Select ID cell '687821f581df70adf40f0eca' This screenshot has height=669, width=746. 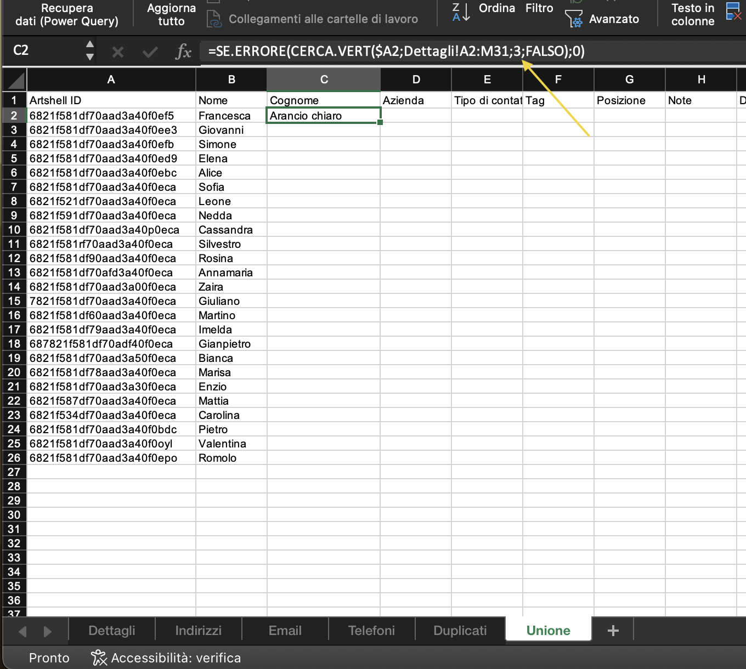(x=111, y=344)
